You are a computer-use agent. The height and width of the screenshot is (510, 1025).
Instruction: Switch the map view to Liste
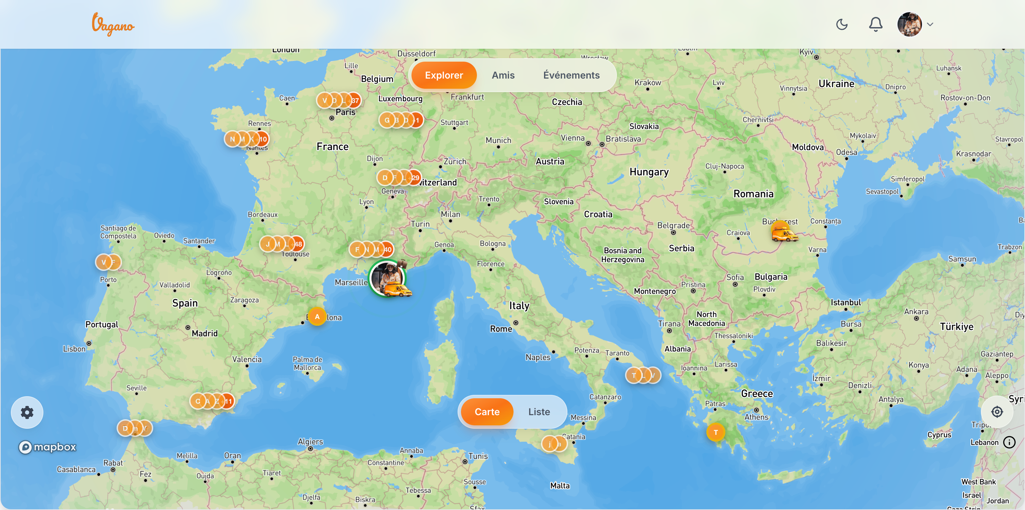point(539,412)
